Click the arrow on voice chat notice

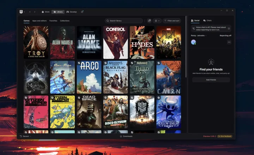pos(229,29)
